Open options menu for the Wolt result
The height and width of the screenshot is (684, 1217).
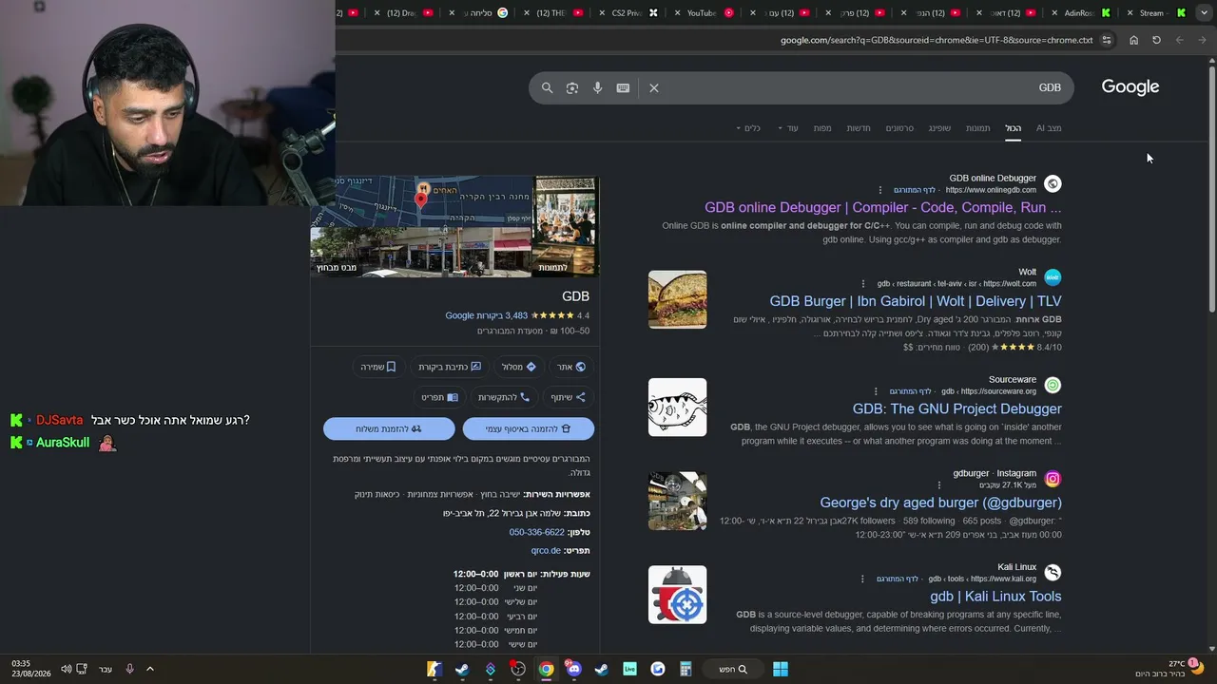point(863,284)
